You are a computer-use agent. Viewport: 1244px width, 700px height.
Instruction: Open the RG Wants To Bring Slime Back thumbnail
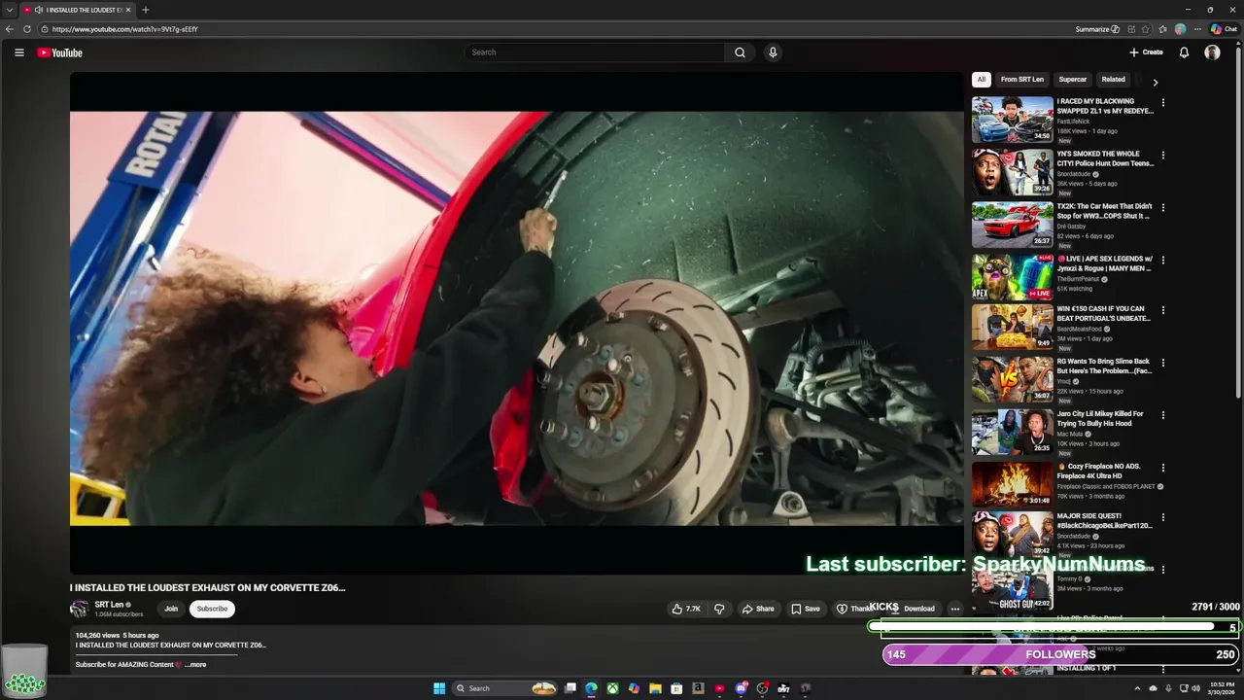(x=1012, y=380)
